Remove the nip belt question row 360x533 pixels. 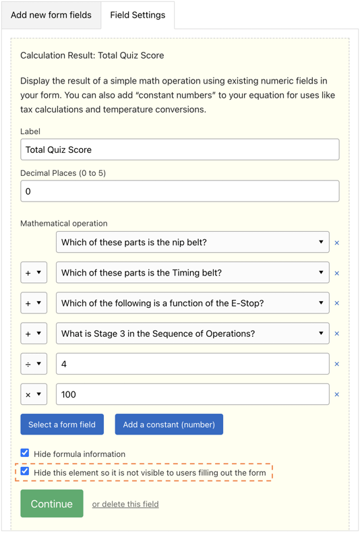pos(337,243)
